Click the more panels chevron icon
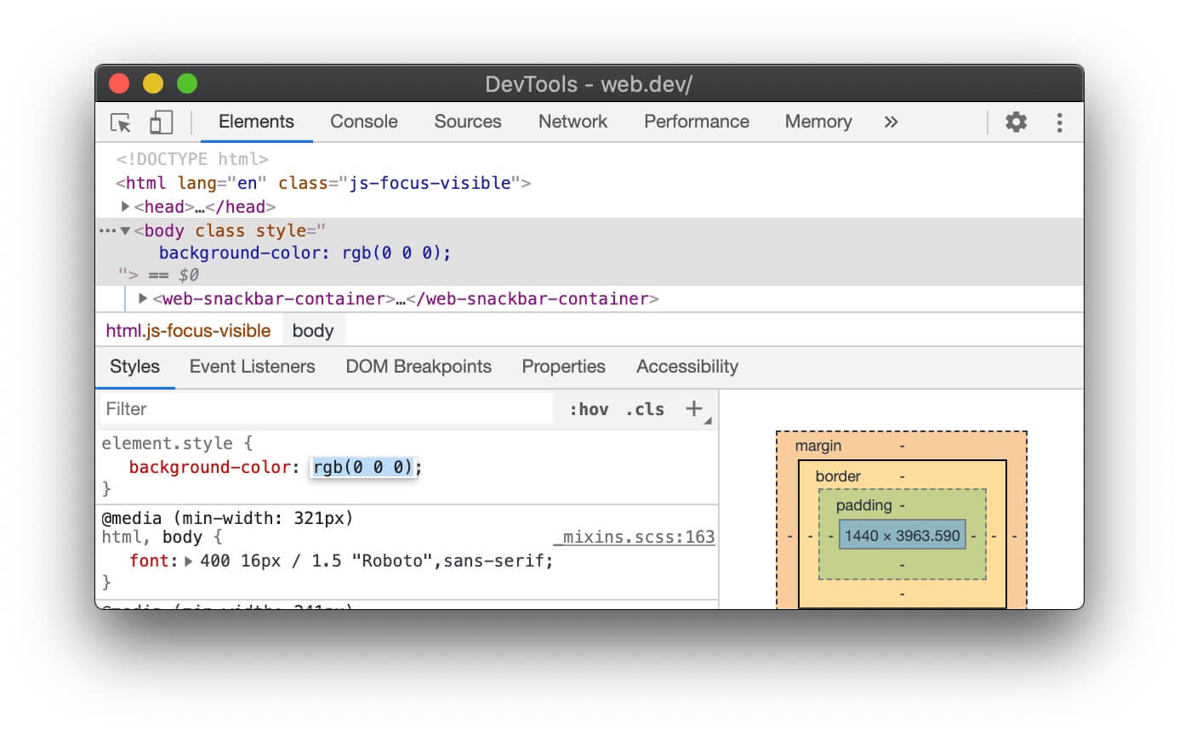Image resolution: width=1179 pixels, height=735 pixels. point(890,122)
